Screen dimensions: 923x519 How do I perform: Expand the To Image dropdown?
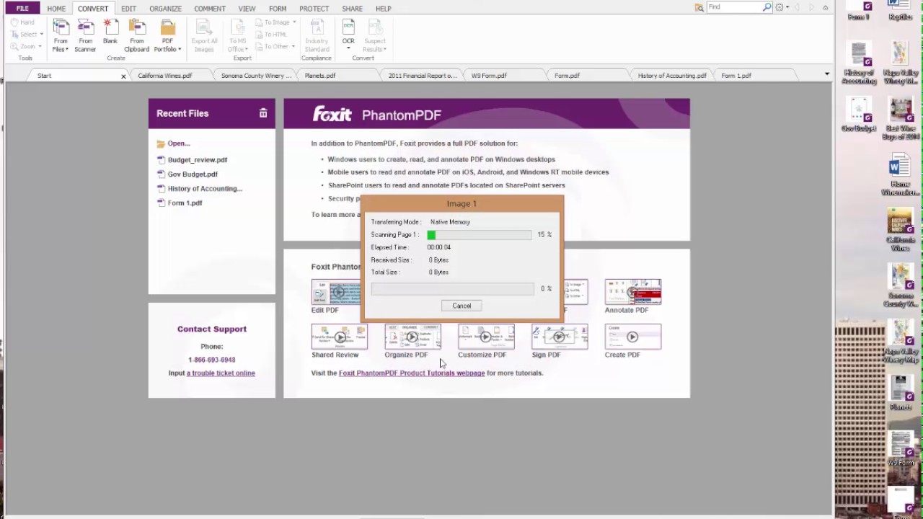point(293,22)
